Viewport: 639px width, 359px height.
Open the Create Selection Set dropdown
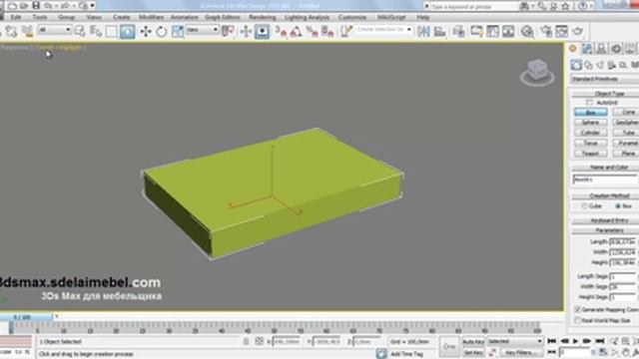383,30
